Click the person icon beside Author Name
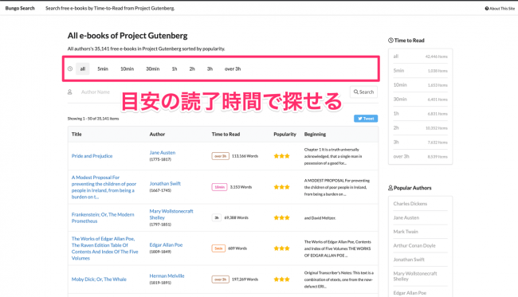Viewport: 518px width, 297px height. pos(69,92)
